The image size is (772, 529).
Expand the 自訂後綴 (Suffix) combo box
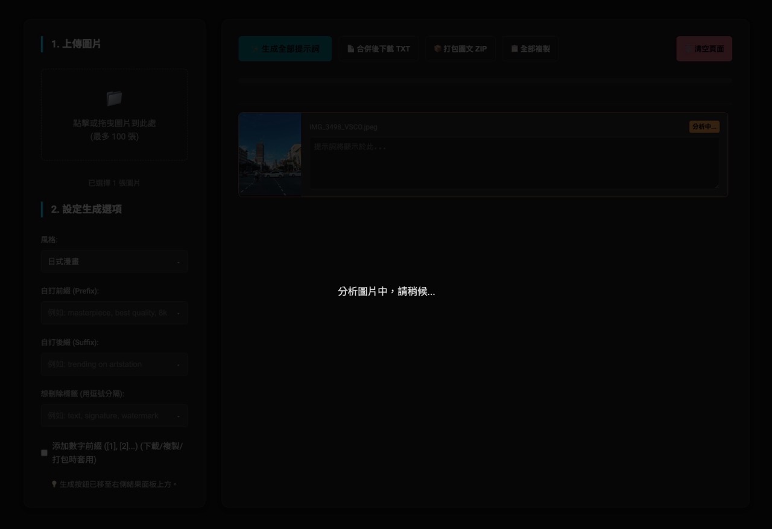pos(178,365)
